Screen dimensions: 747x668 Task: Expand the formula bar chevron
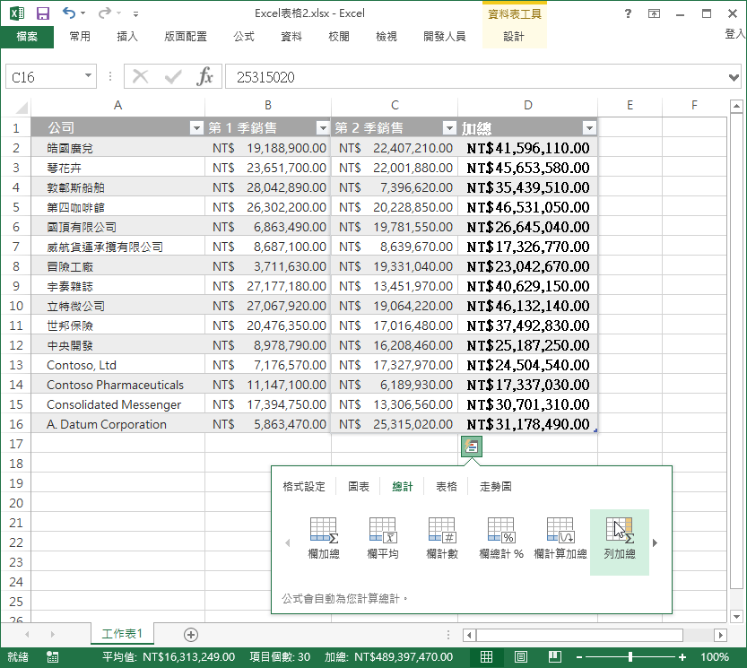tap(734, 77)
